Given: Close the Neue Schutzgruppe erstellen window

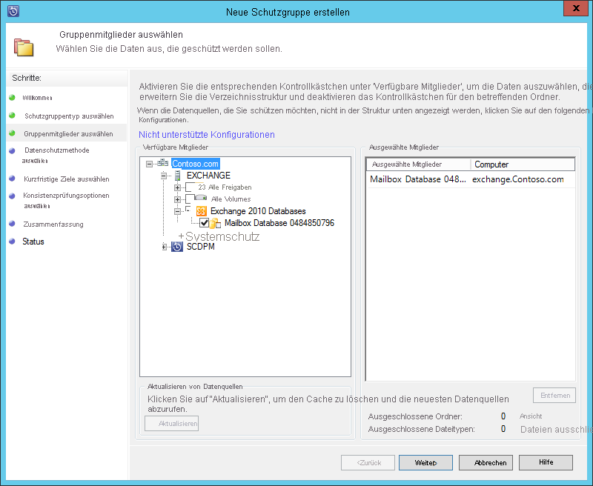Looking at the screenshot, I should pos(576,8).
